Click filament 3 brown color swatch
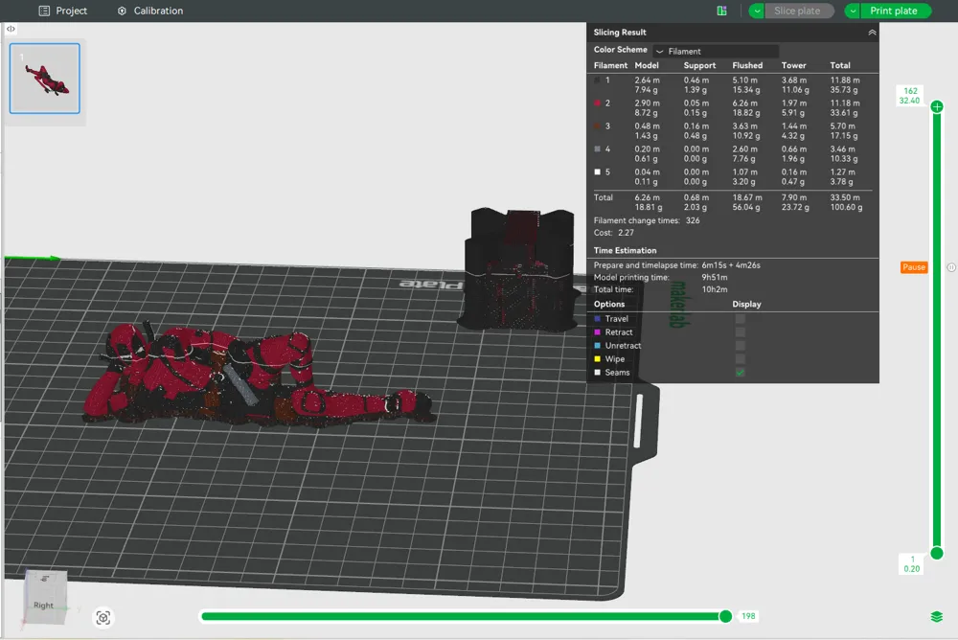This screenshot has width=958, height=640. coord(597,126)
